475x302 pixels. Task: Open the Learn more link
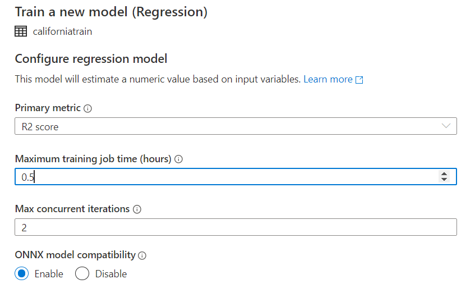(328, 79)
